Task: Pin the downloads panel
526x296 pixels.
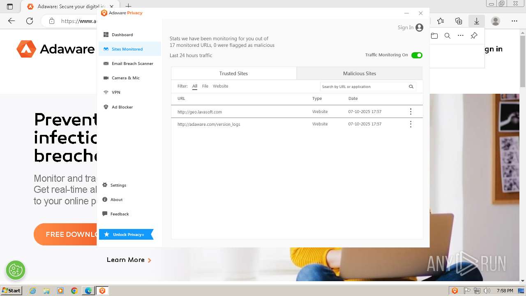Action: click(474, 36)
